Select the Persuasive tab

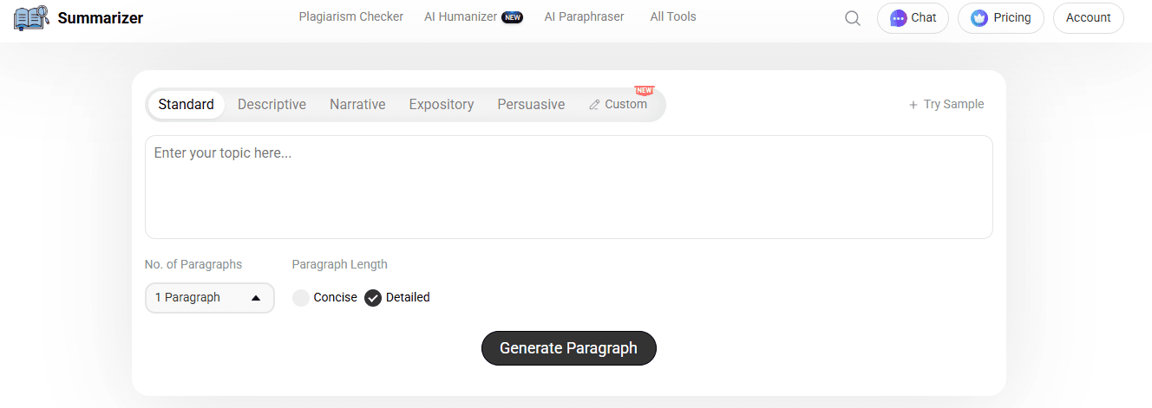[x=531, y=105]
